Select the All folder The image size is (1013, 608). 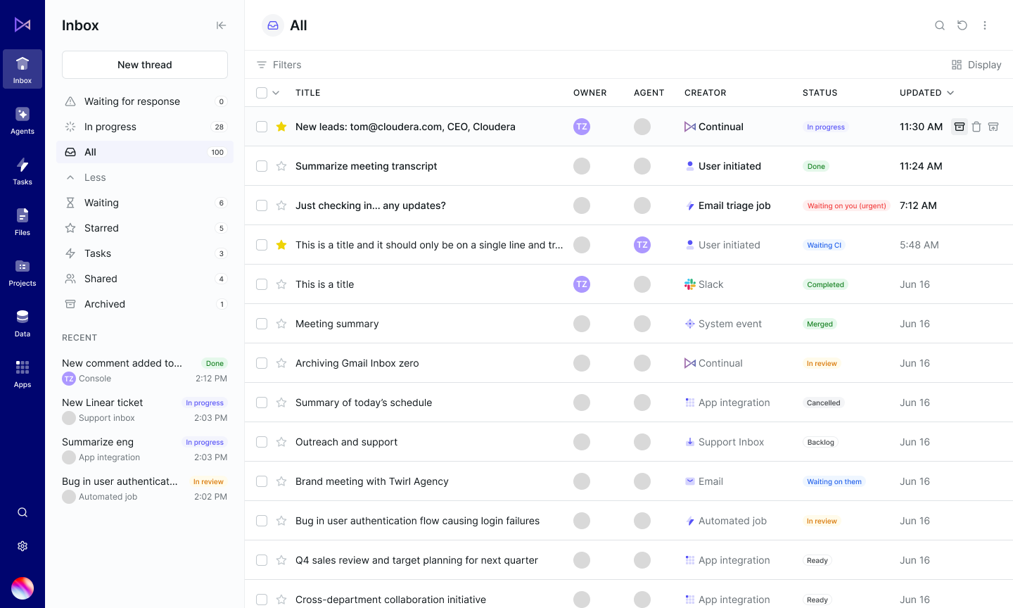coord(145,152)
